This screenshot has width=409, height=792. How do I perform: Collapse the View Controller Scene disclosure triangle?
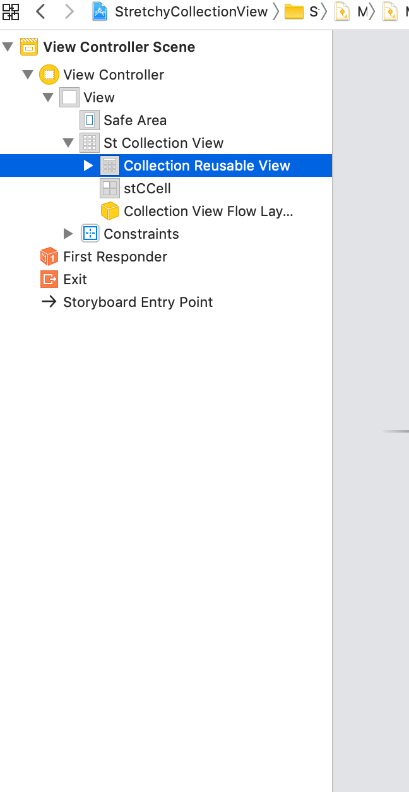(x=7, y=47)
